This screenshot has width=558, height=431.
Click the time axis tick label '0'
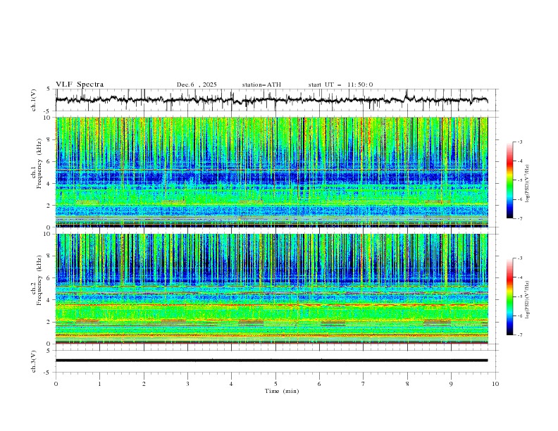point(56,384)
